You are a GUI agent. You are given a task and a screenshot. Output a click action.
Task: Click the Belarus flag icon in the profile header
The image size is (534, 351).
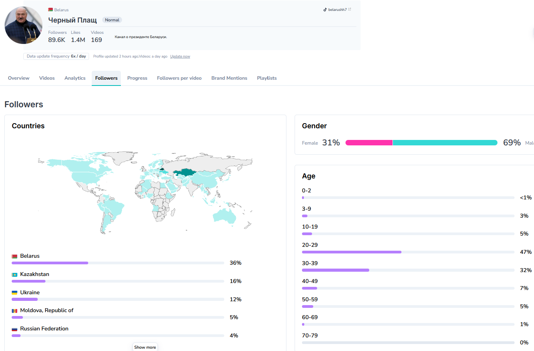51,10
